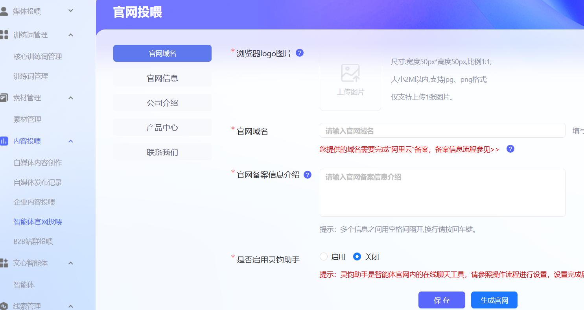Select the 关闭 radio button
The width and height of the screenshot is (584, 310).
click(x=357, y=257)
